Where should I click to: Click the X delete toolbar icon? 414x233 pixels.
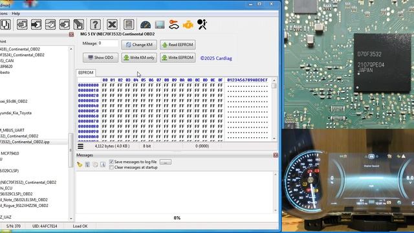(112, 25)
